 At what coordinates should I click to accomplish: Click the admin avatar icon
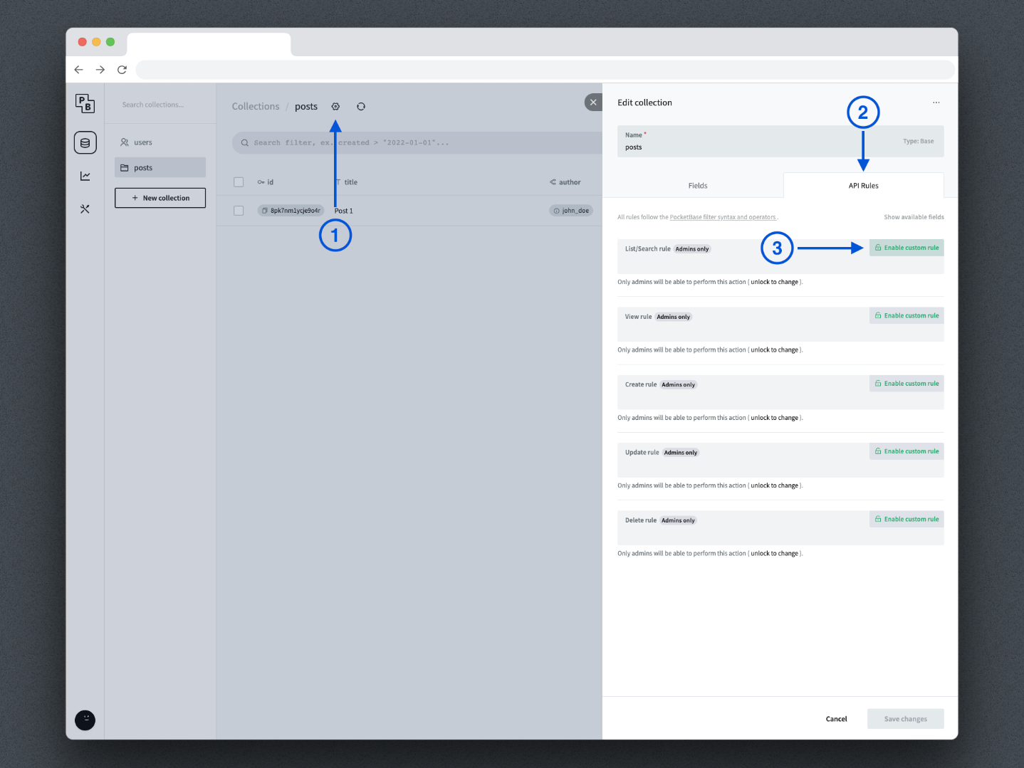click(x=85, y=720)
